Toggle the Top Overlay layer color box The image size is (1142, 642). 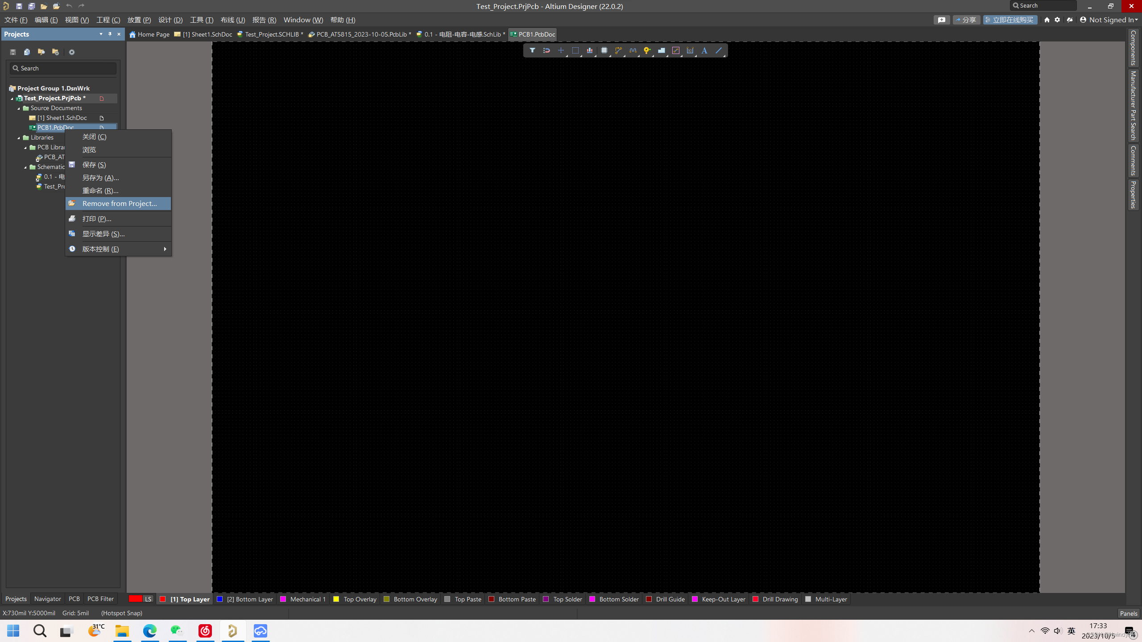point(336,599)
